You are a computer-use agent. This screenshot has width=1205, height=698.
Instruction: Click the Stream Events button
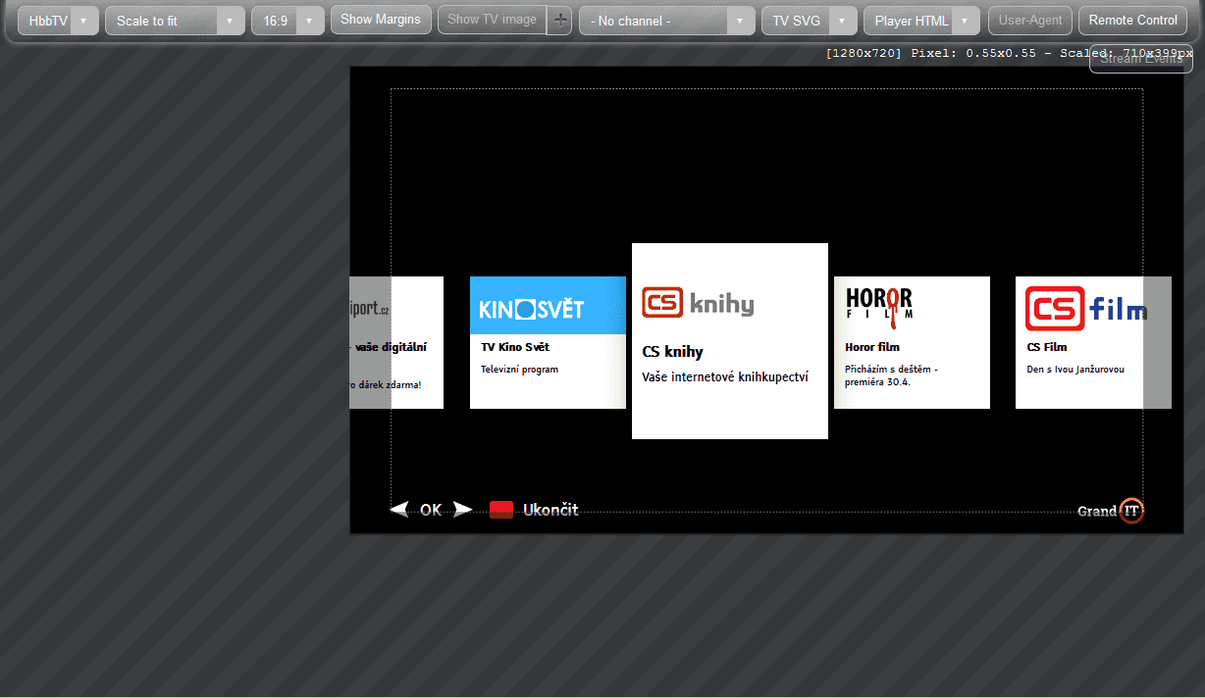coord(1140,59)
